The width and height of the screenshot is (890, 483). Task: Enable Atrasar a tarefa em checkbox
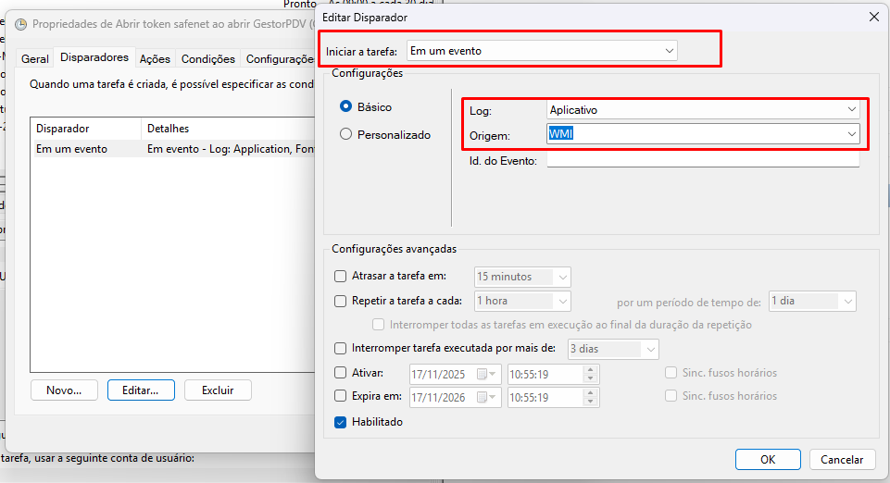340,277
